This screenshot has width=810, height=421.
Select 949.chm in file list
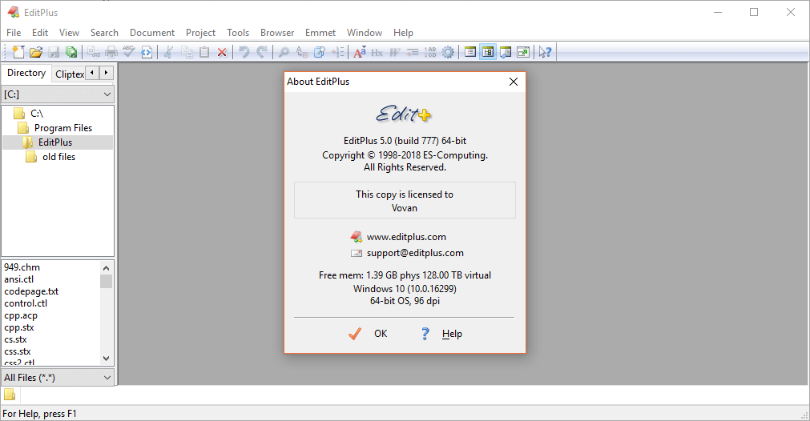pyautogui.click(x=22, y=267)
